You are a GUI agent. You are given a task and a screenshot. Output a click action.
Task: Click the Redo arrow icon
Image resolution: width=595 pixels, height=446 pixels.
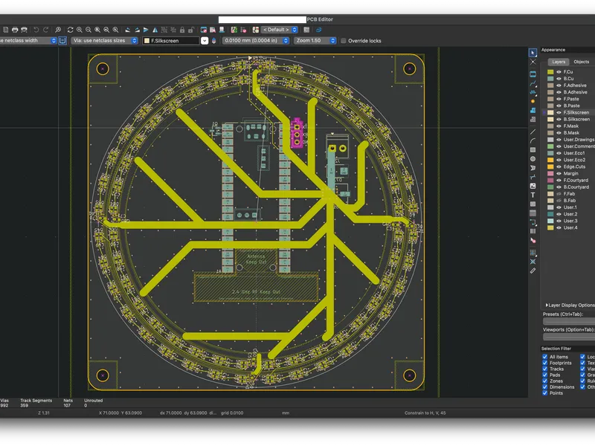coord(45,30)
